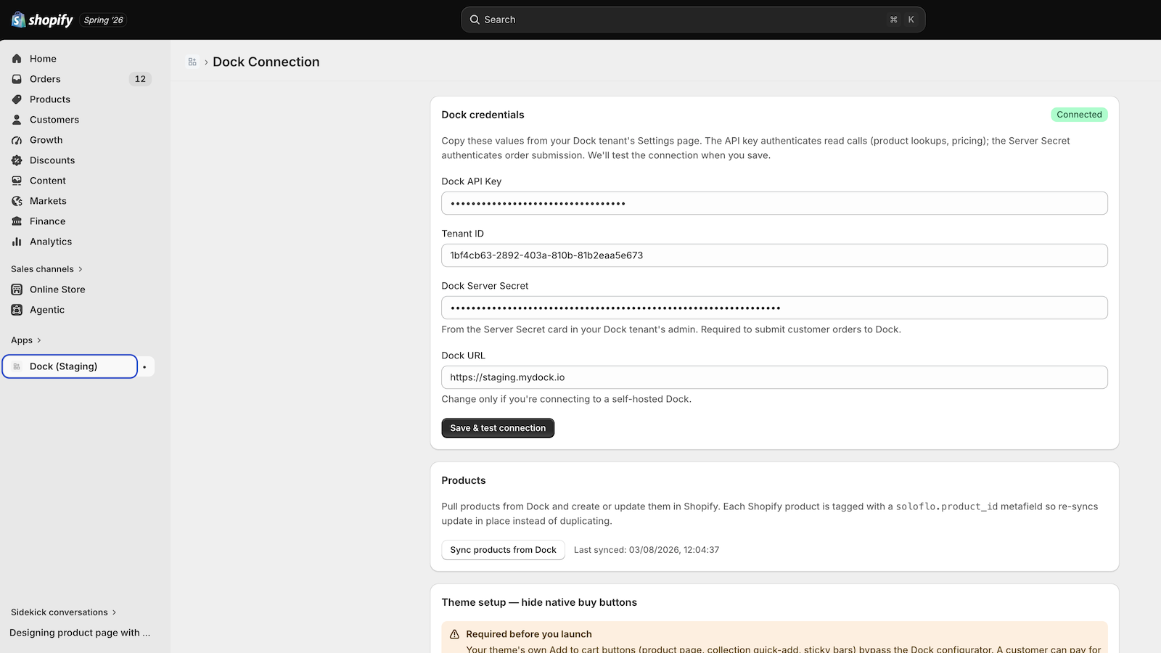Click the Agentic channel icon

point(17,310)
